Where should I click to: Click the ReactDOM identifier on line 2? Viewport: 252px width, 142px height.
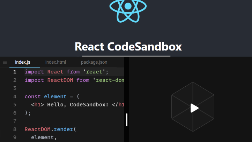[x=60, y=80]
